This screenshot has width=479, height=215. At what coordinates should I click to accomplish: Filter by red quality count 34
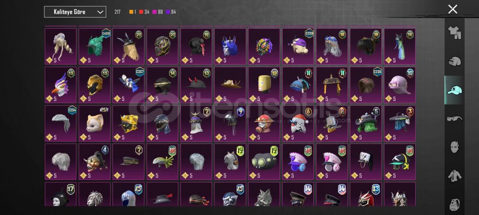144,12
